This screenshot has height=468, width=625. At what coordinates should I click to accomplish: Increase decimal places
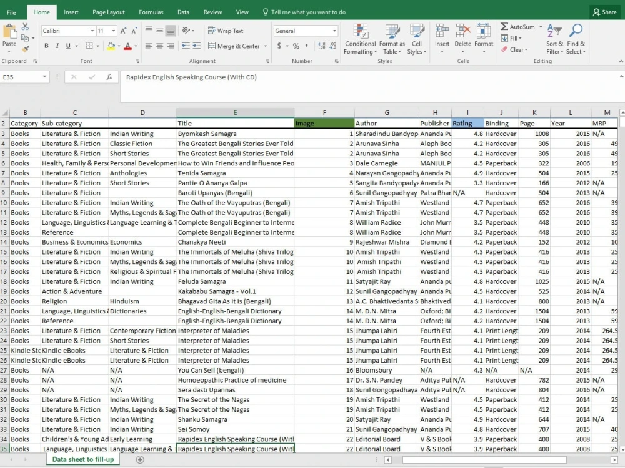[322, 46]
